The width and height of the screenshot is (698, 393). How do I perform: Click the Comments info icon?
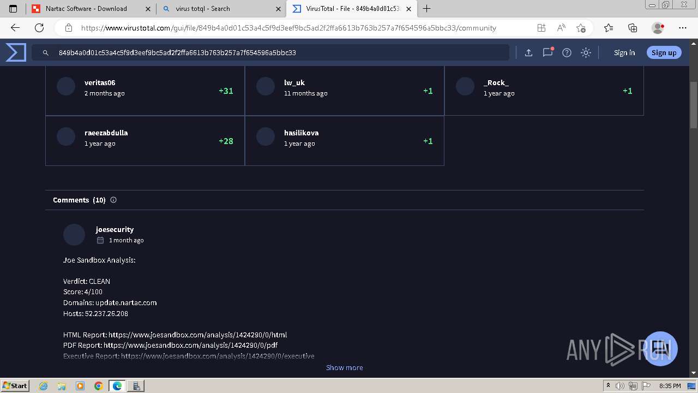[x=113, y=200]
